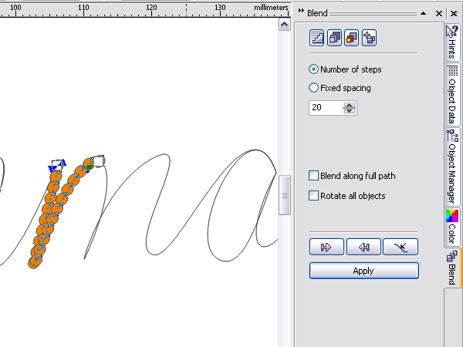Open Miscellaneous Blend Options icon
Image resolution: width=463 pixels, height=347 pixels.
(x=369, y=38)
